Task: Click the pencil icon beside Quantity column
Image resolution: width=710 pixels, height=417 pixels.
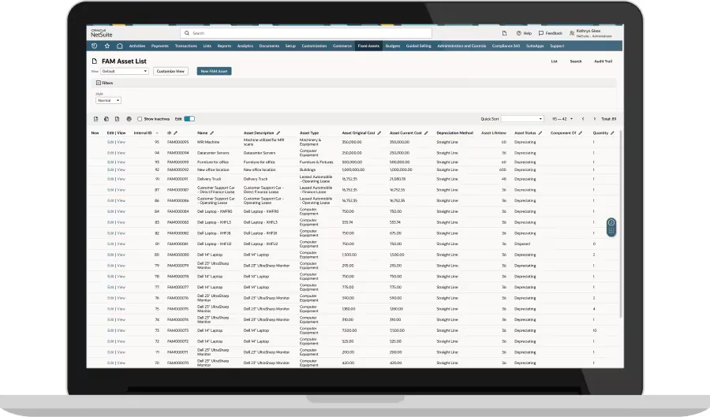Action: (x=612, y=133)
